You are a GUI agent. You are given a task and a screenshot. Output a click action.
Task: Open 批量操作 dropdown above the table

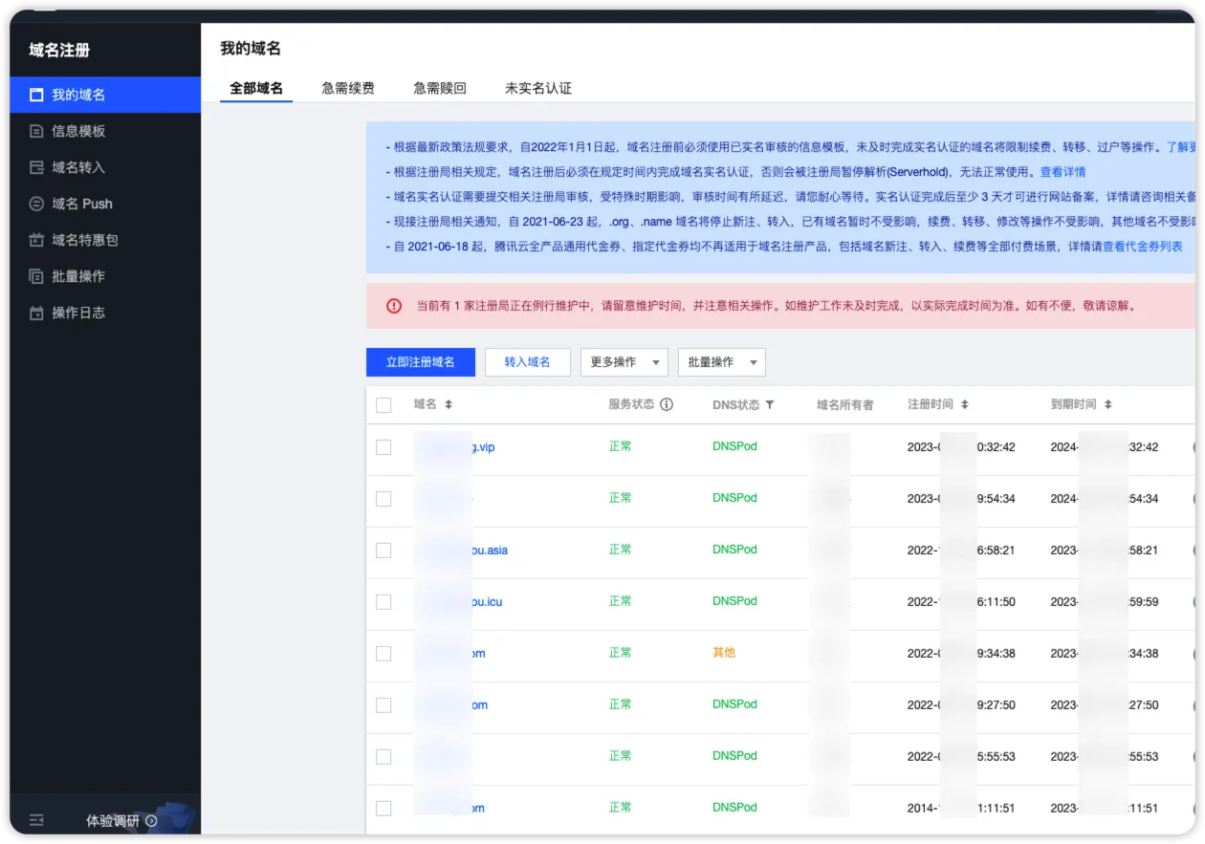click(x=722, y=362)
